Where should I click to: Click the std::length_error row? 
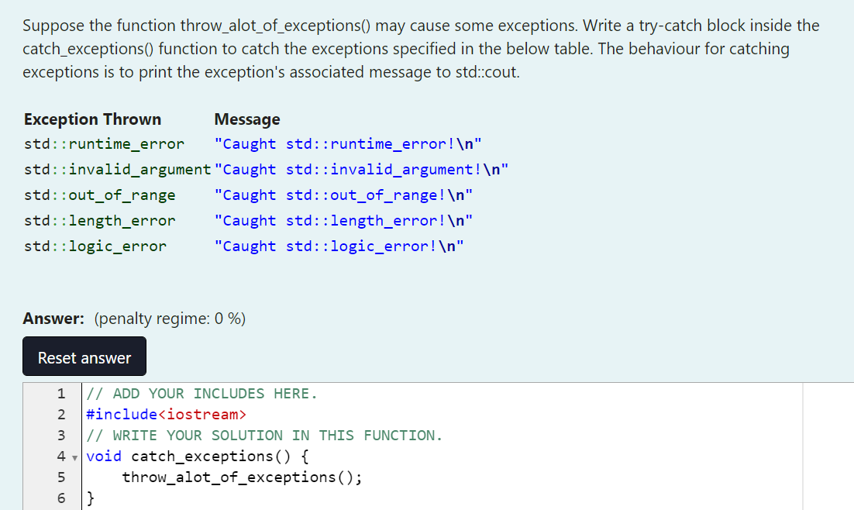[x=101, y=220]
